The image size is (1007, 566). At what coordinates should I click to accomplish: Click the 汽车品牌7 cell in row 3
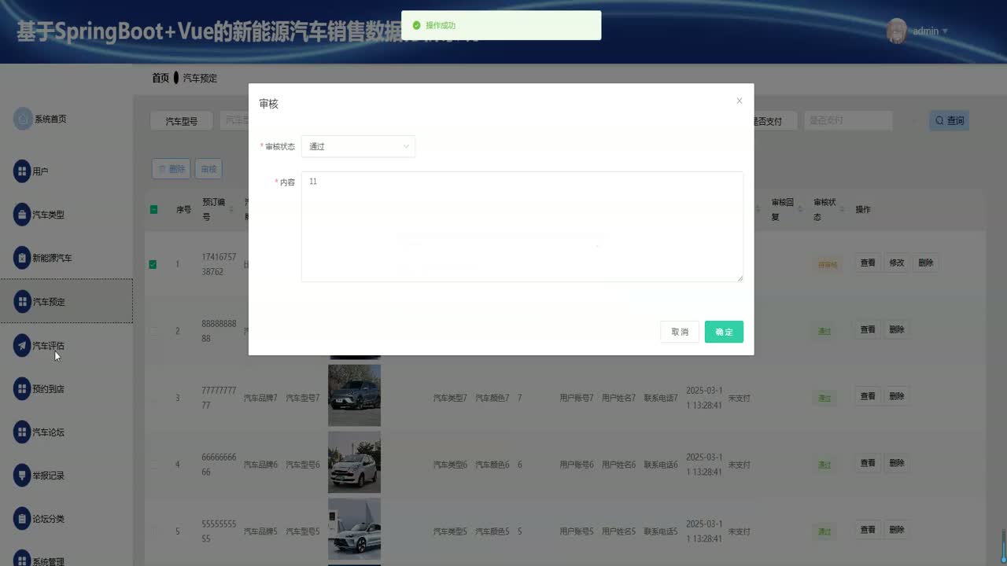coord(261,398)
